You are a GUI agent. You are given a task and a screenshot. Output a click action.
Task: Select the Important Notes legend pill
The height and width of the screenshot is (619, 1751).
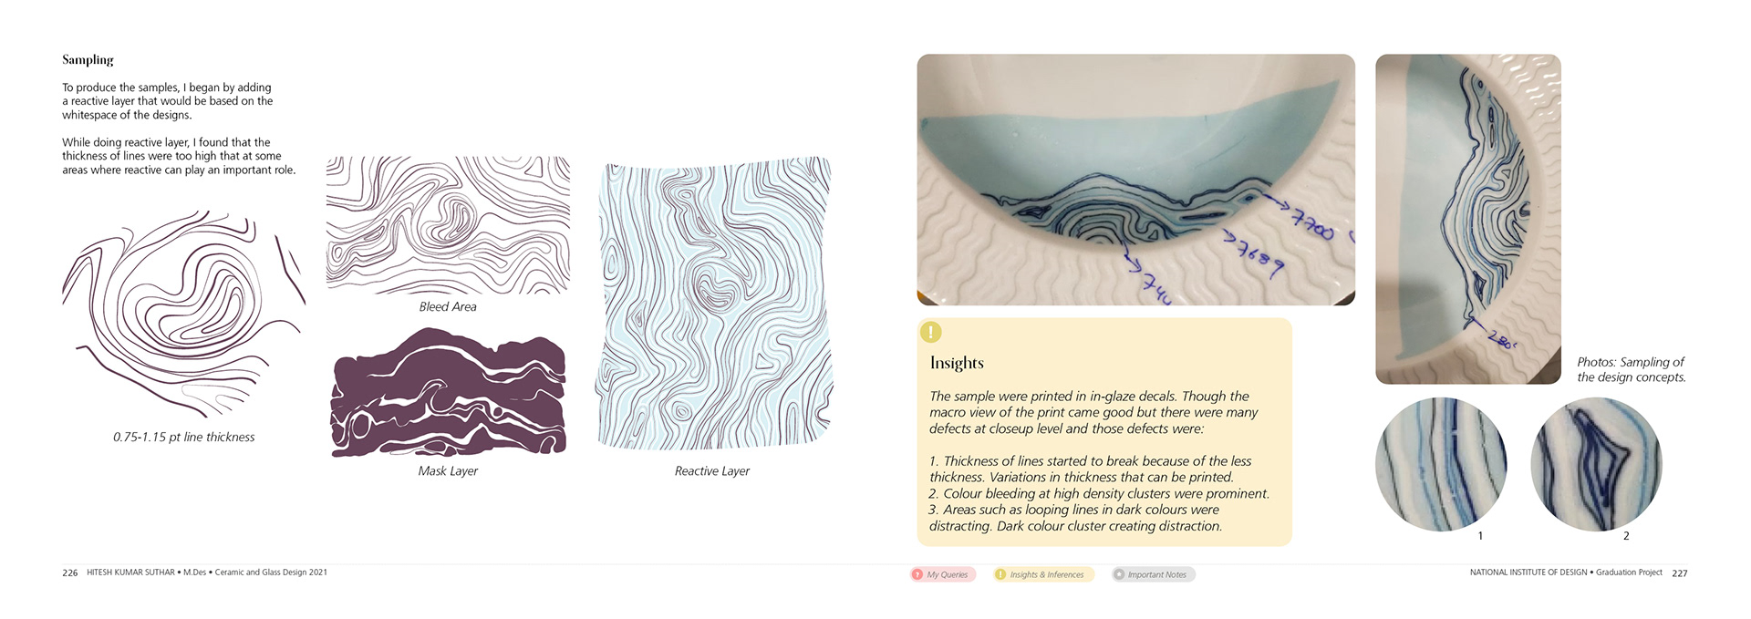coord(1154,574)
